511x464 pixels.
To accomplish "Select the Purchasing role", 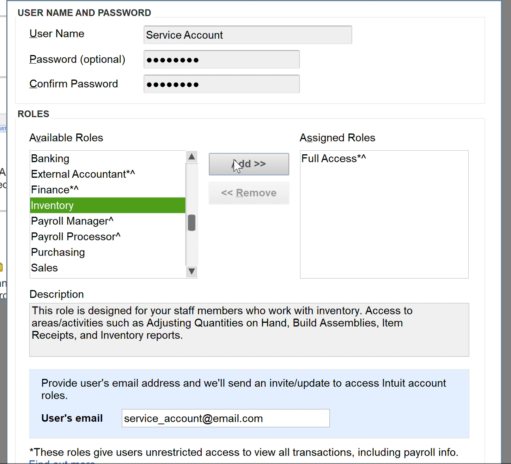I will [58, 252].
